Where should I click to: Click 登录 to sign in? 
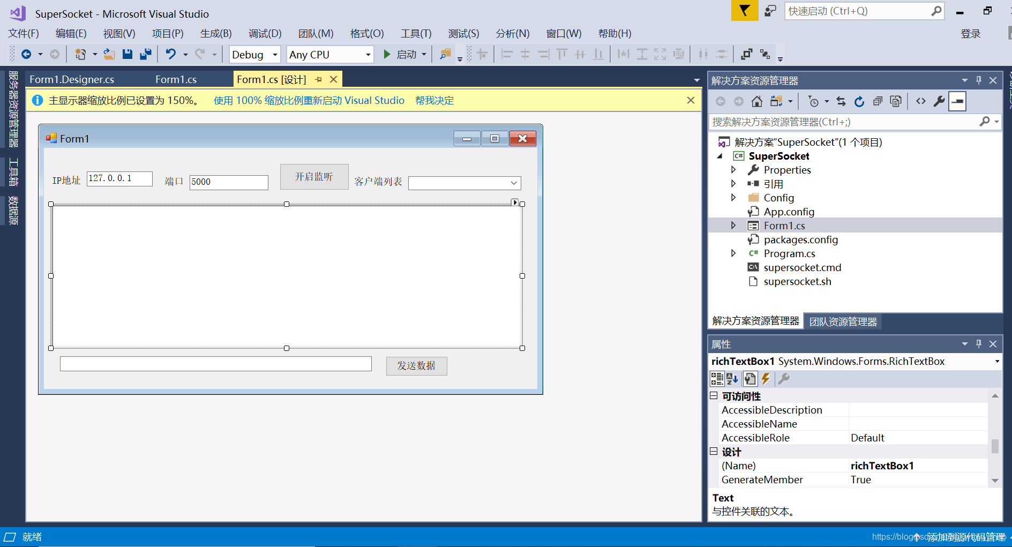pyautogui.click(x=970, y=34)
